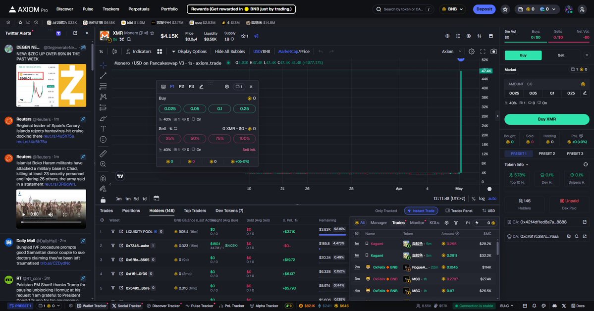The width and height of the screenshot is (594, 311).
Task: Open chart settings gear icon
Action: (x=472, y=52)
